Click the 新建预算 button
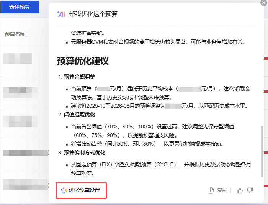This screenshot has width=268, height=205. pos(20,7)
